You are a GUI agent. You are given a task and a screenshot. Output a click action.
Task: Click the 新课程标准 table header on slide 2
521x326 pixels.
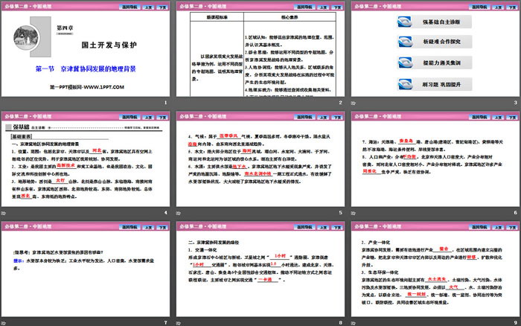217,17
